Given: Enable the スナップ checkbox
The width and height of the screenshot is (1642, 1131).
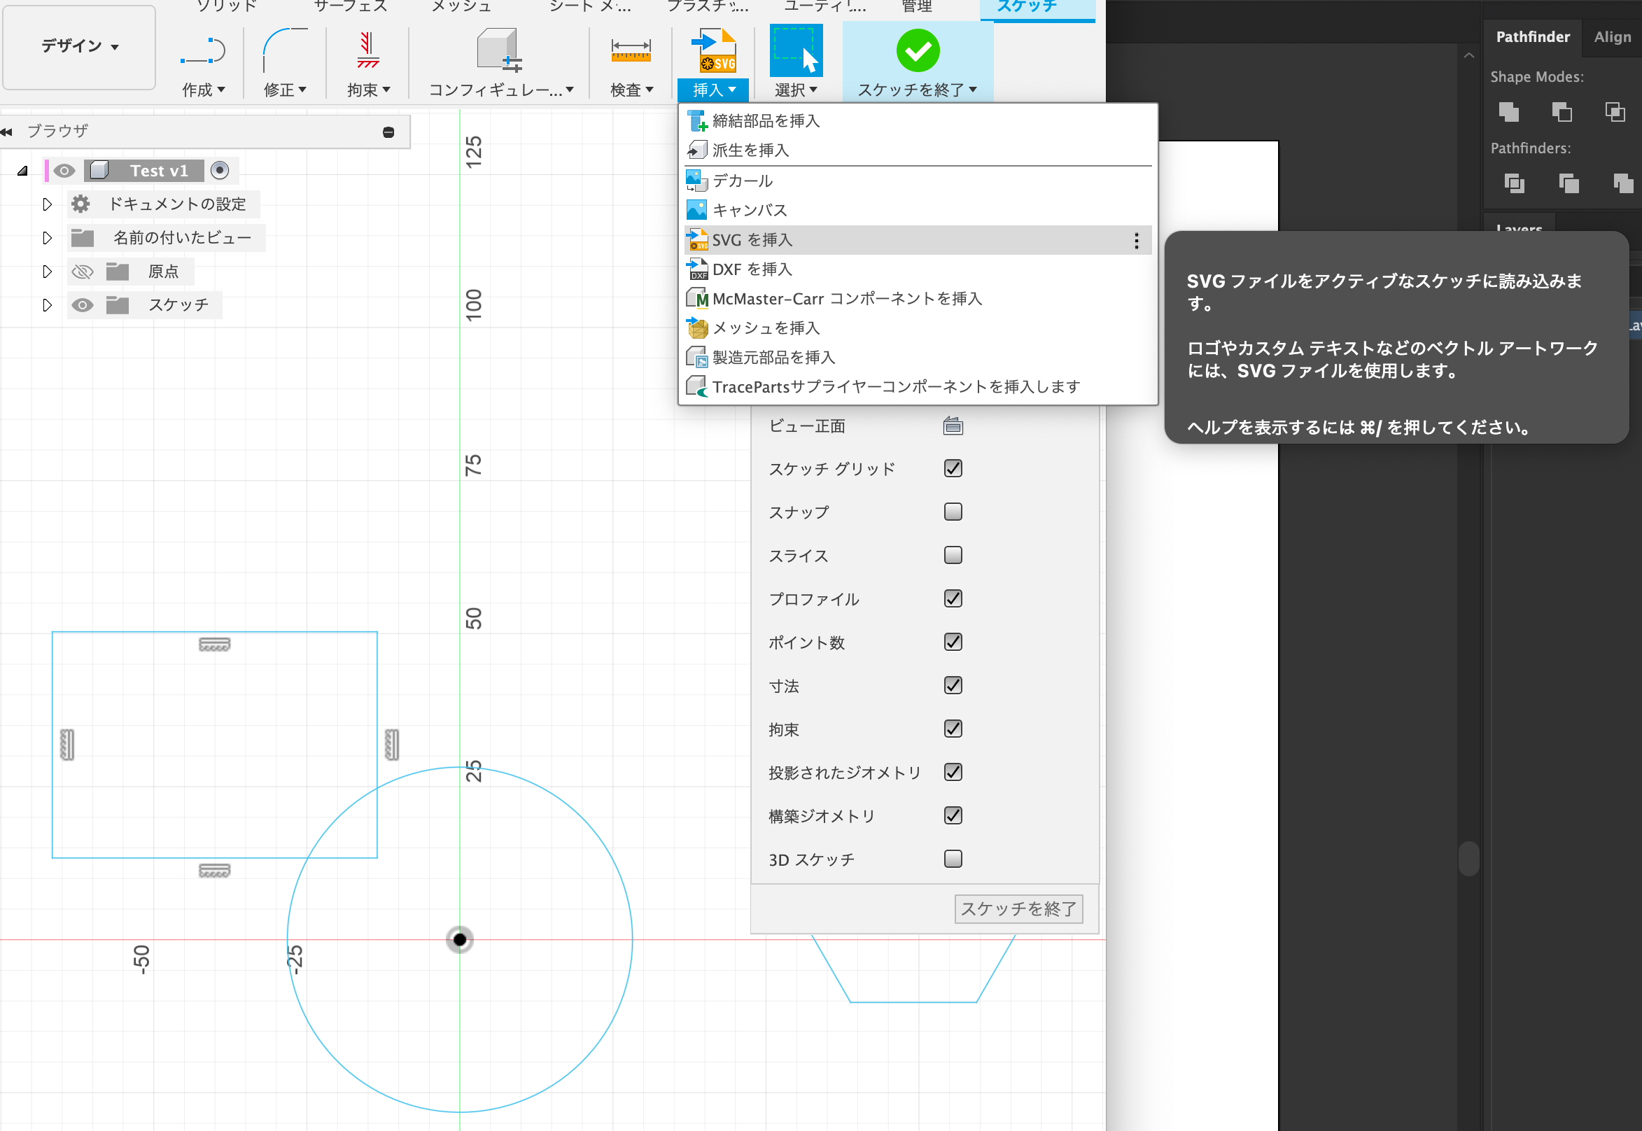Looking at the screenshot, I should (x=953, y=512).
